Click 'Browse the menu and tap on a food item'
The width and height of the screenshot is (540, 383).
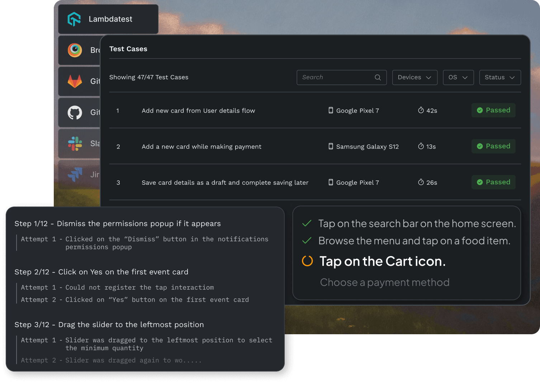pyautogui.click(x=414, y=241)
